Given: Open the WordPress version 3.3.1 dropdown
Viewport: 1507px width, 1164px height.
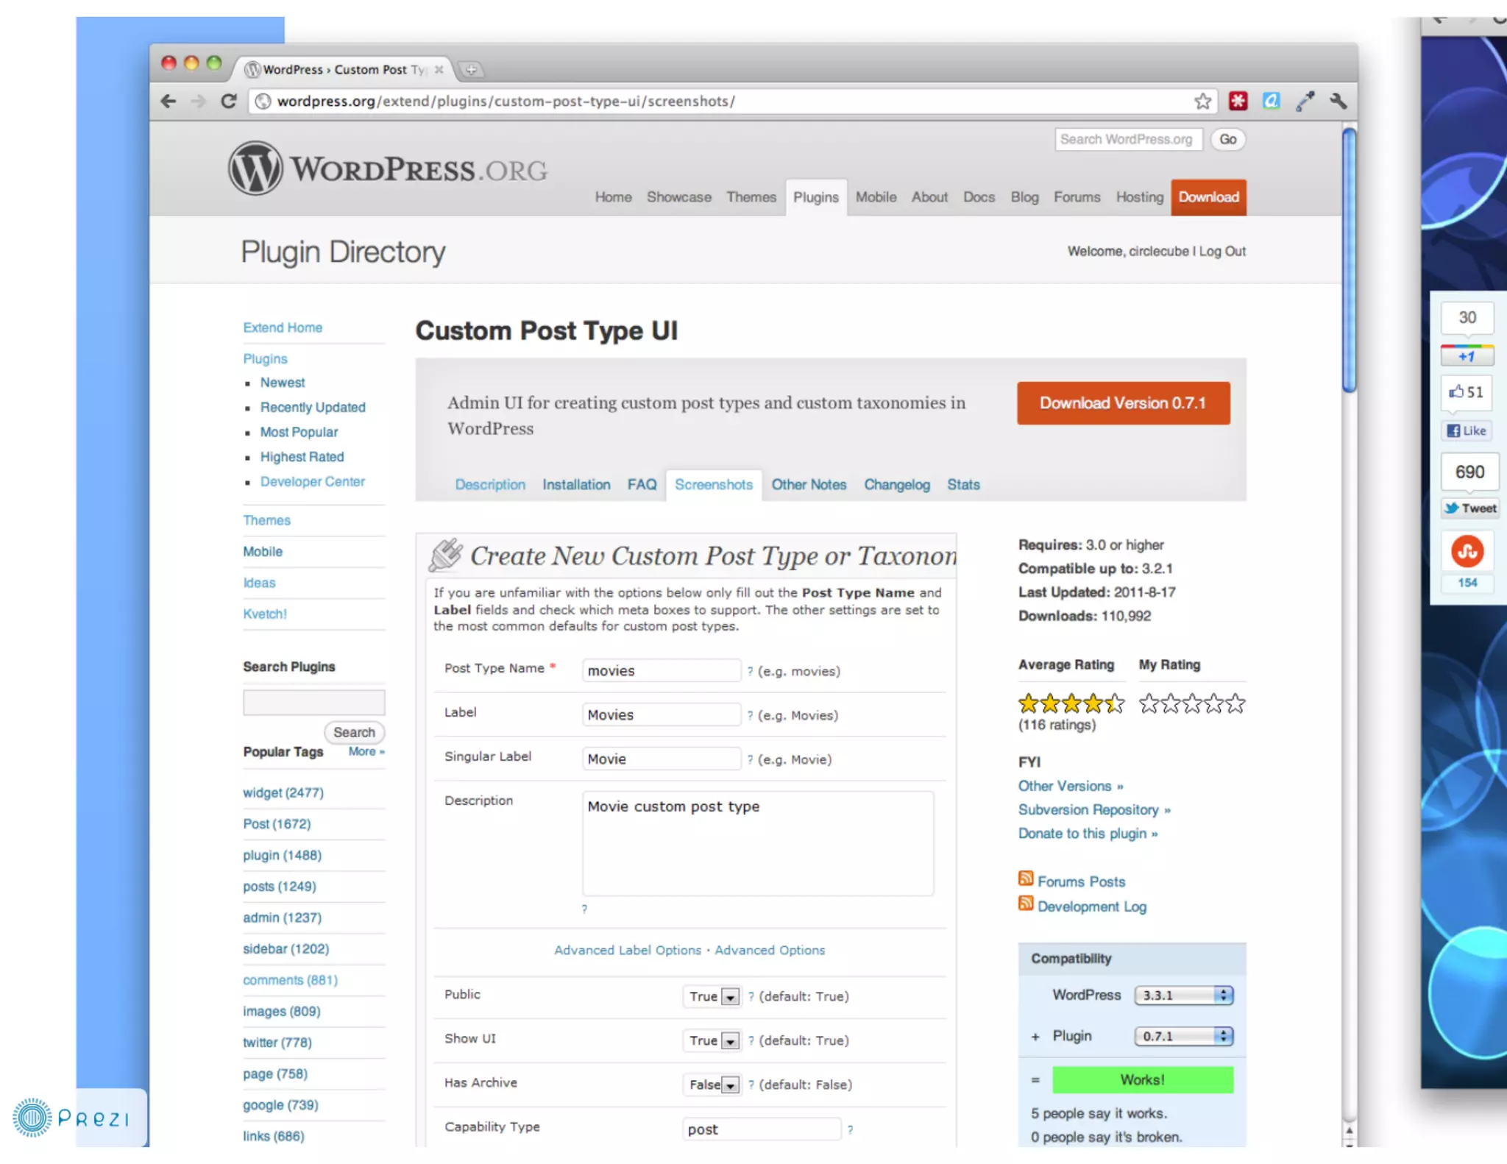Looking at the screenshot, I should tap(1184, 995).
